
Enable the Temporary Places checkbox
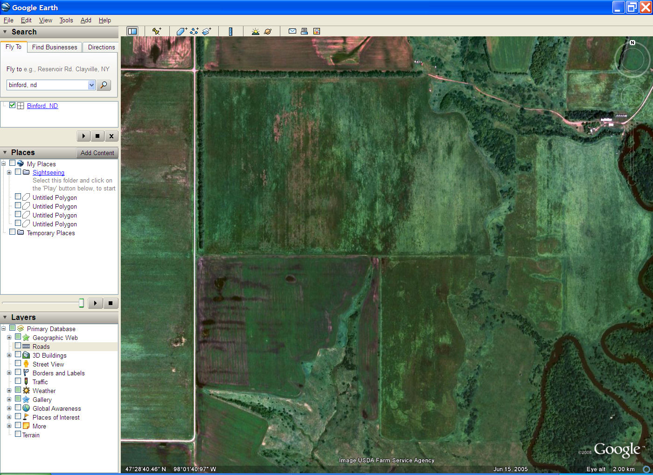(x=12, y=232)
